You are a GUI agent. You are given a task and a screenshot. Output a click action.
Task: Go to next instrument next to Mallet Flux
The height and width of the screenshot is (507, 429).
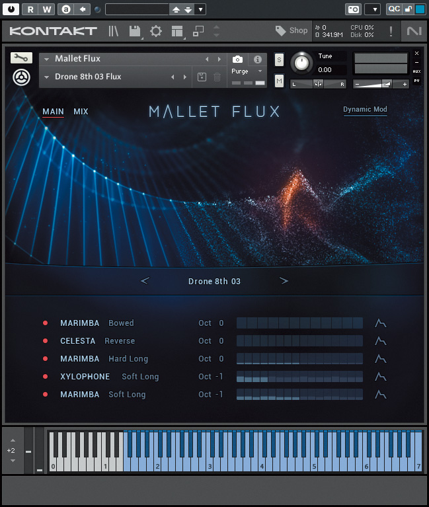(219, 59)
